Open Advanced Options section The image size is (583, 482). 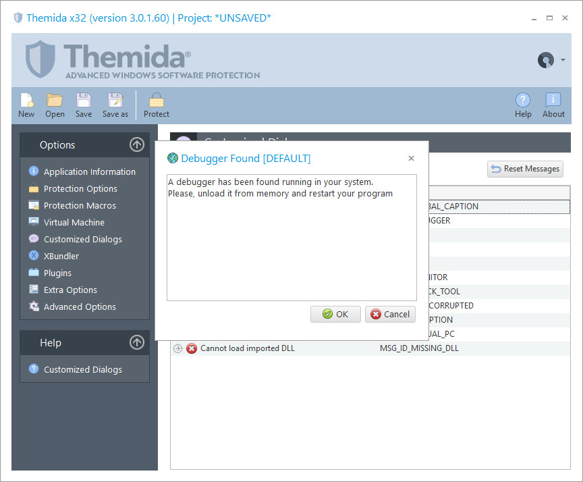coord(80,307)
